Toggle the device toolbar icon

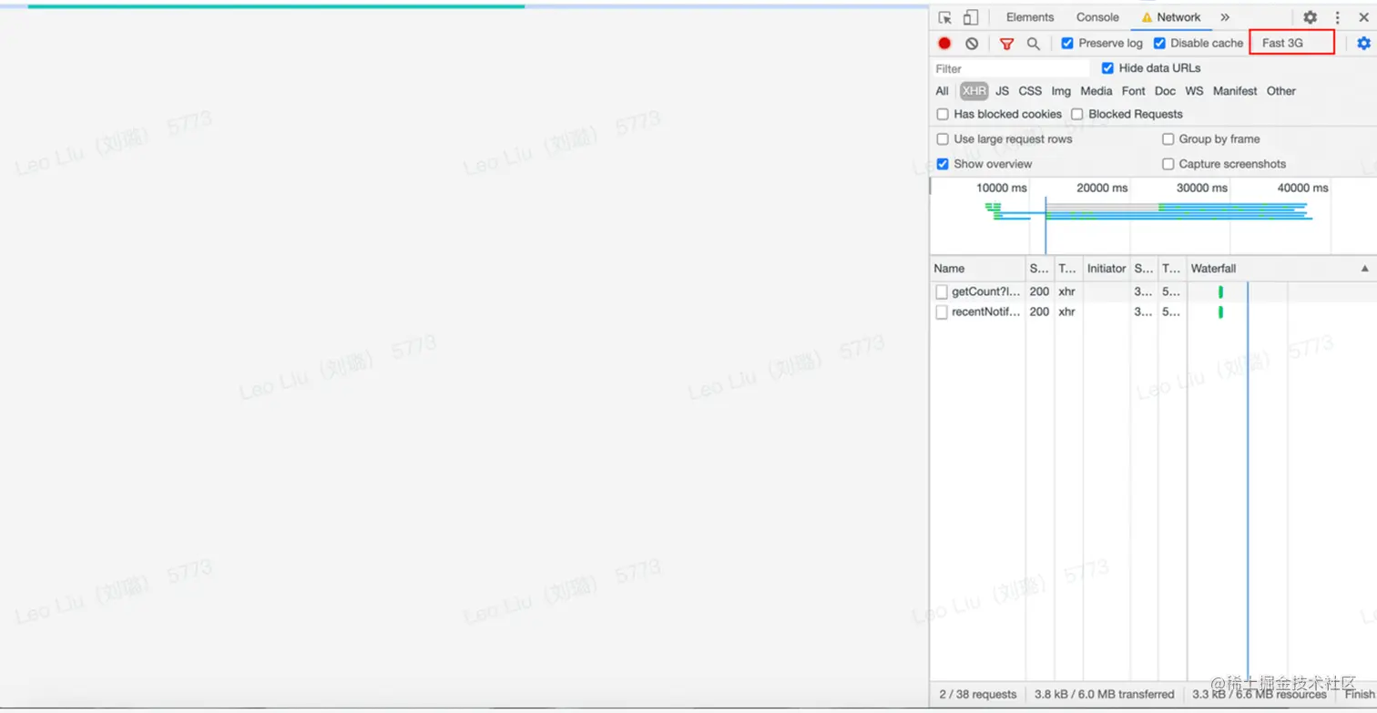click(971, 17)
